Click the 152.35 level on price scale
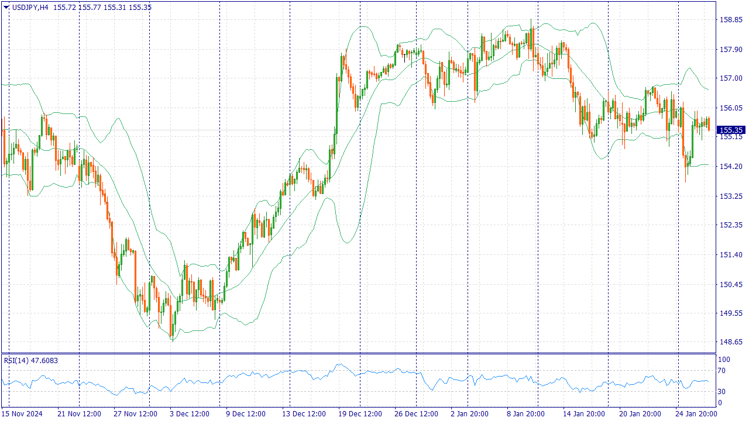The width and height of the screenshot is (749, 421). click(x=730, y=225)
